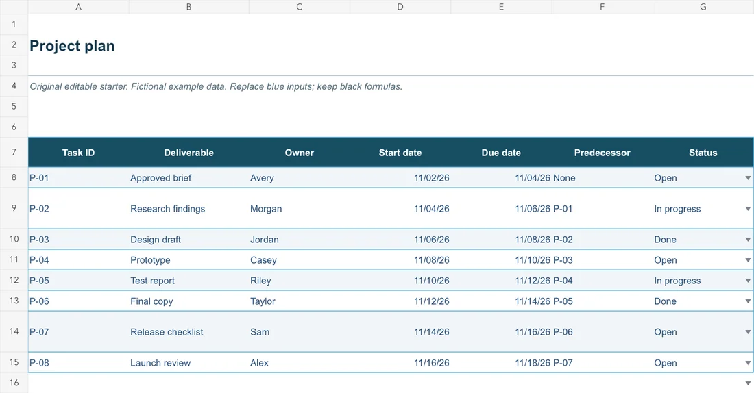Select the Prototype deliverable cell

(189, 260)
